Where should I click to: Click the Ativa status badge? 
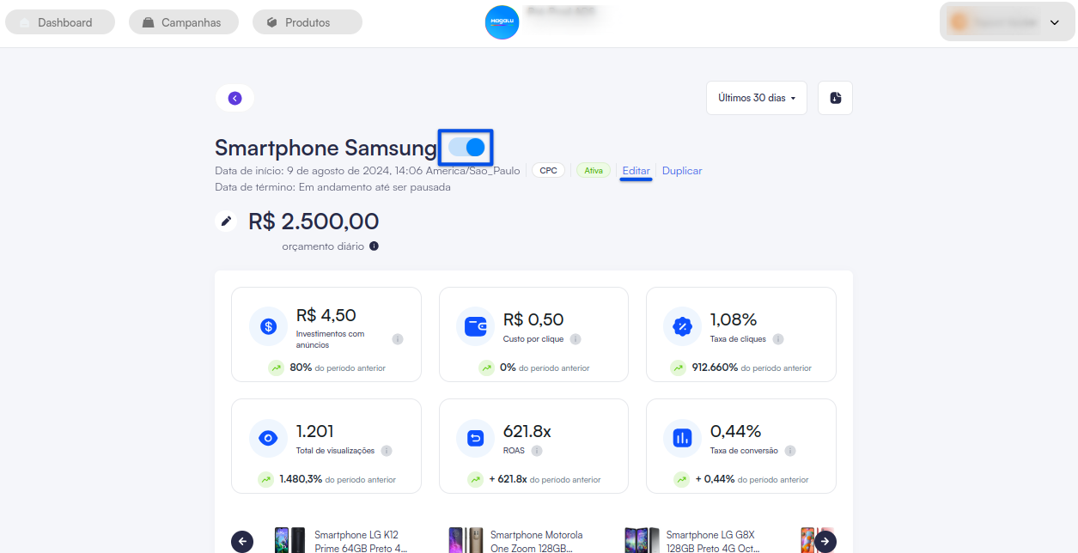[594, 171]
